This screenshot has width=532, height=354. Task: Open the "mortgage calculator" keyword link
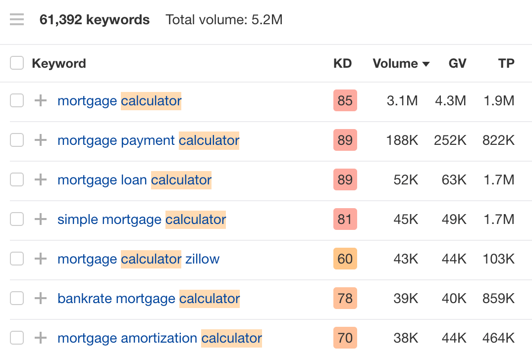pos(119,100)
